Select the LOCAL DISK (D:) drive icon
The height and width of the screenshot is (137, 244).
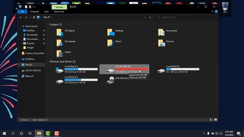[x=110, y=71]
